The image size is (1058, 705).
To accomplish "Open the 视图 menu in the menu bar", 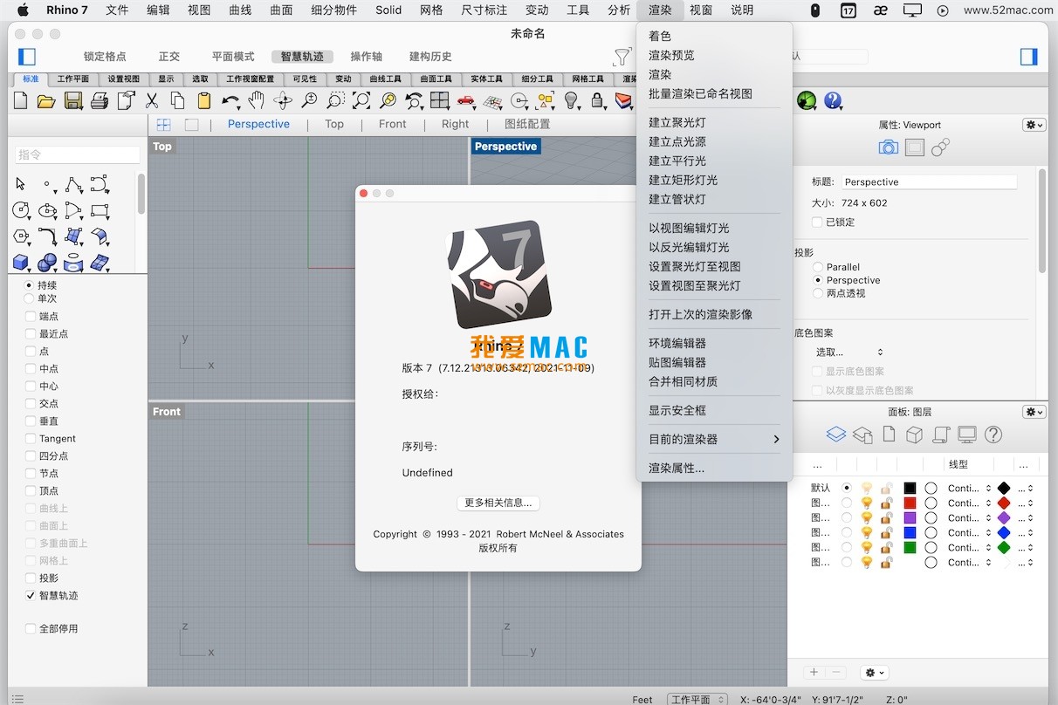I will (200, 10).
